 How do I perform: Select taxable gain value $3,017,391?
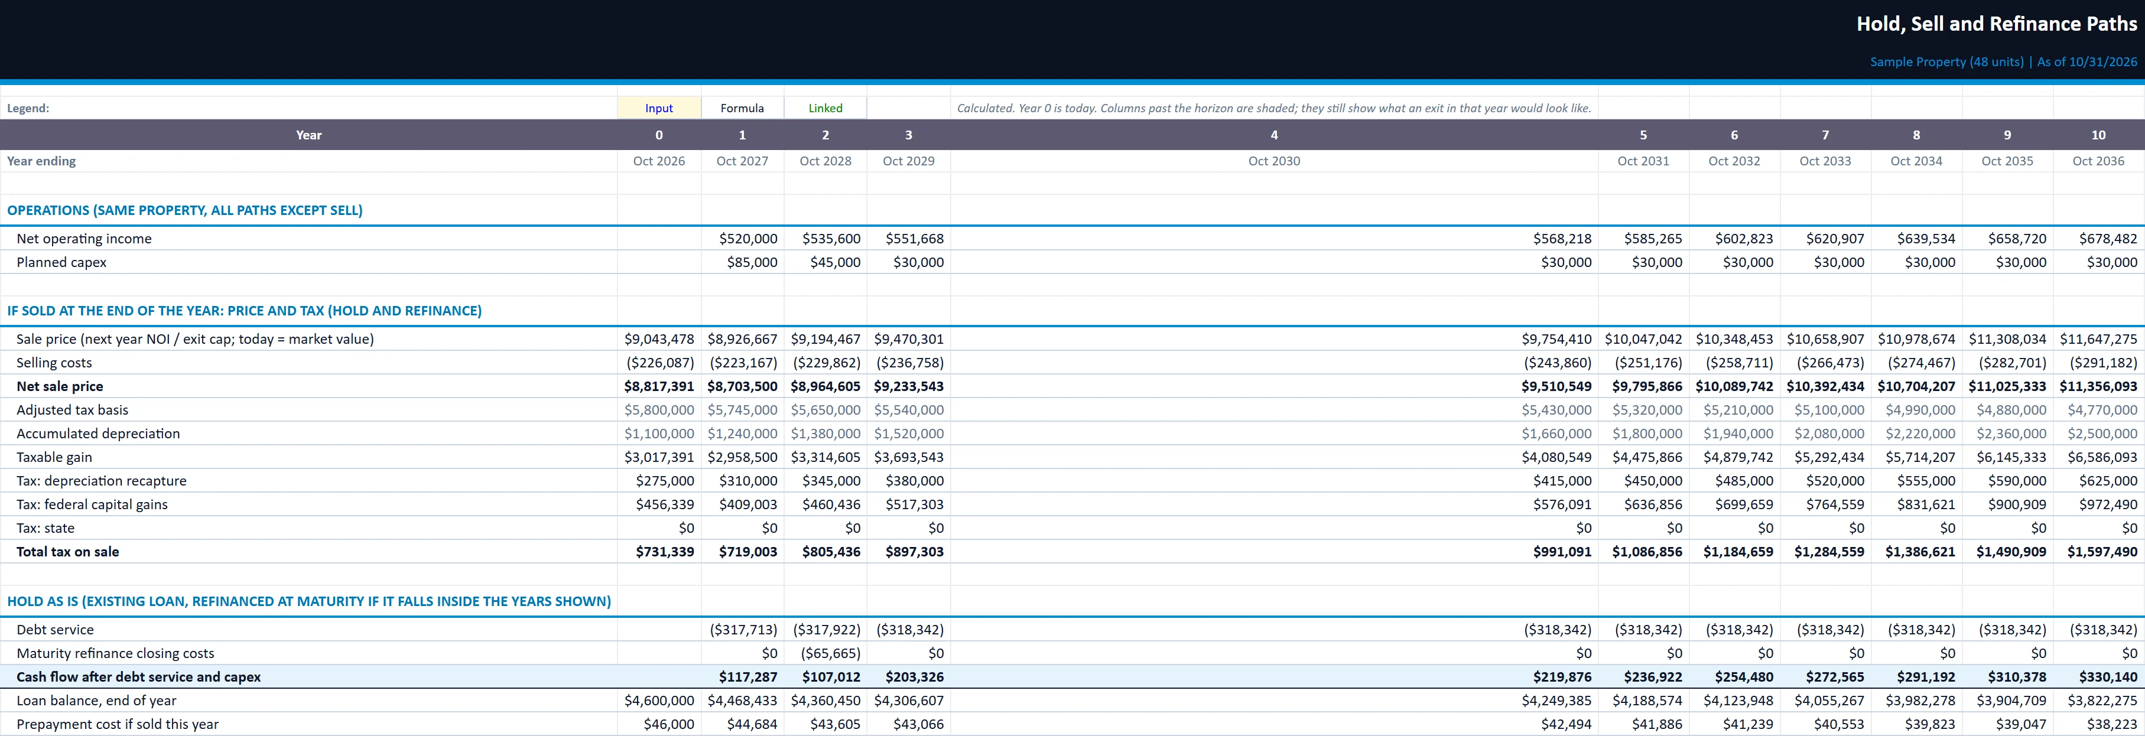659,457
